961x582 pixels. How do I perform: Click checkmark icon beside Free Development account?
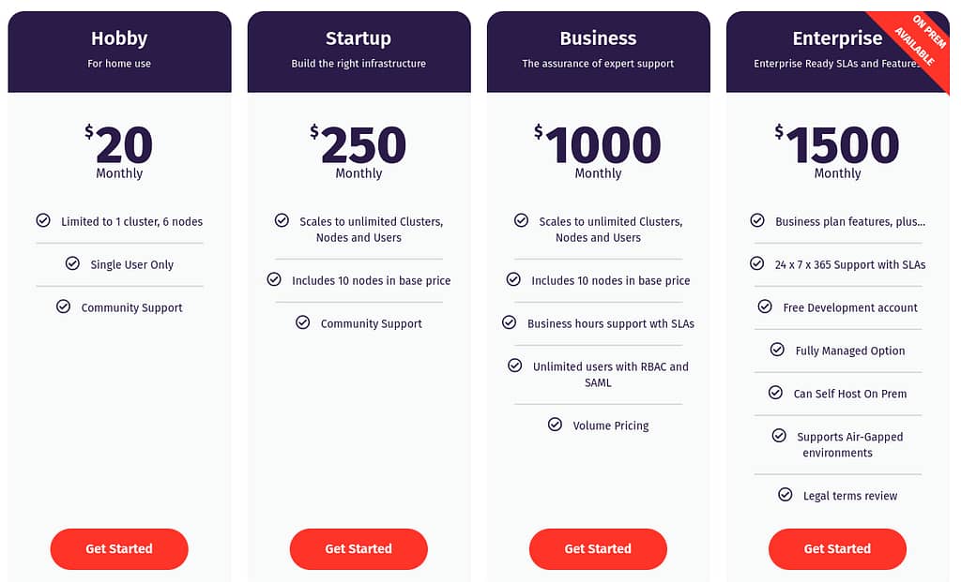(x=765, y=306)
